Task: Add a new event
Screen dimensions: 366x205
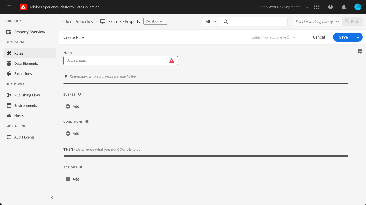Action: [x=73, y=106]
